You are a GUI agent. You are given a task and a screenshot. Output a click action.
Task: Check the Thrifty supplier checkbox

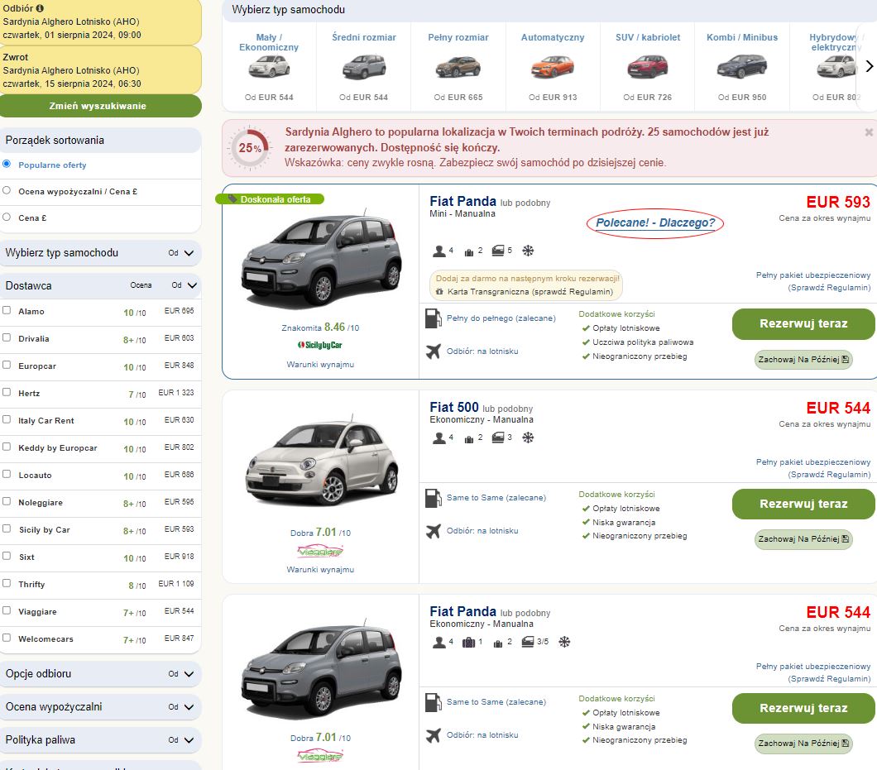tap(7, 583)
